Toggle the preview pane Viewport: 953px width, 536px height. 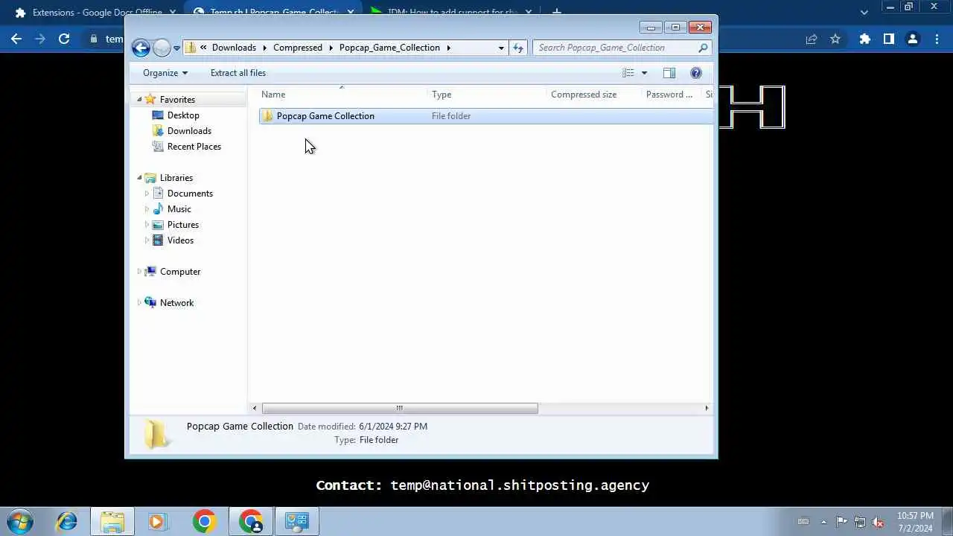[x=669, y=73]
